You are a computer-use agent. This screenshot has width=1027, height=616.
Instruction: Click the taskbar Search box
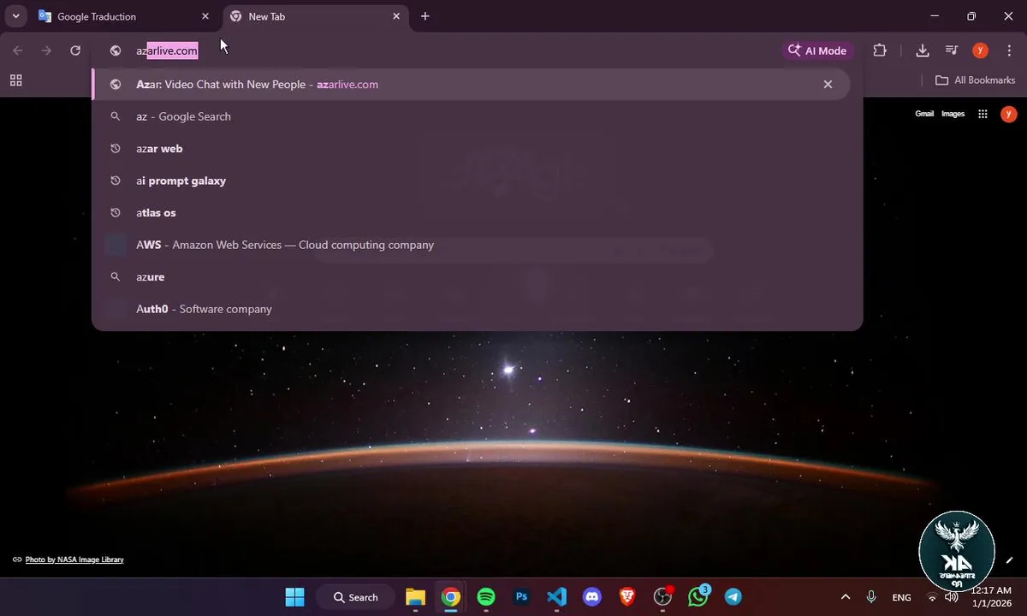(x=355, y=597)
